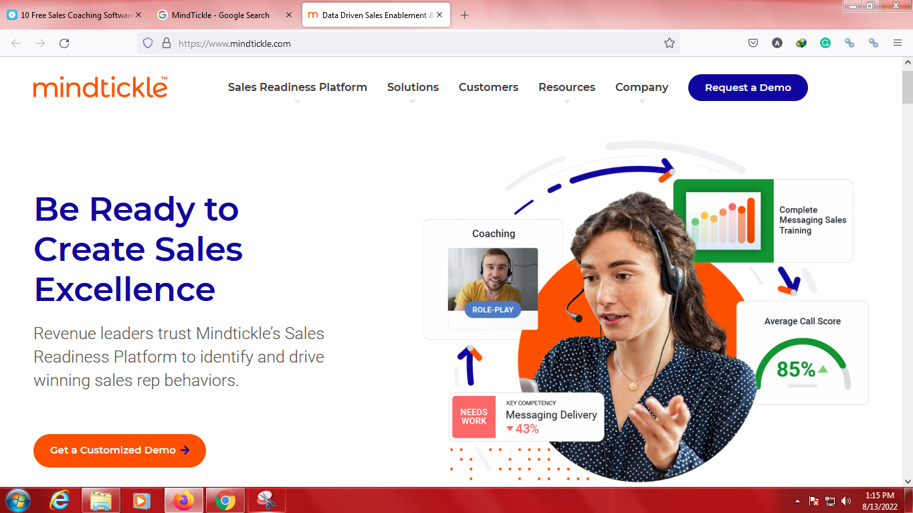913x513 pixels.
Task: Open the media player taskbar icon
Action: coord(142,500)
